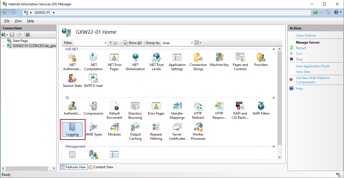Image resolution: width=344 pixels, height=178 pixels.
Task: Switch to Content View tab
Action: coord(101,167)
